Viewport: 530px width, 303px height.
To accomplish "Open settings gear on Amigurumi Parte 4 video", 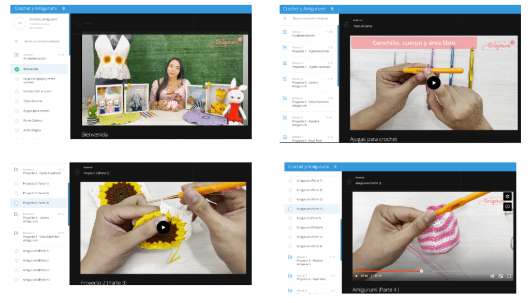I will 508,197.
